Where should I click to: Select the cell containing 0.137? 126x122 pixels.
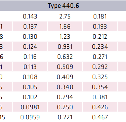point(30,27)
